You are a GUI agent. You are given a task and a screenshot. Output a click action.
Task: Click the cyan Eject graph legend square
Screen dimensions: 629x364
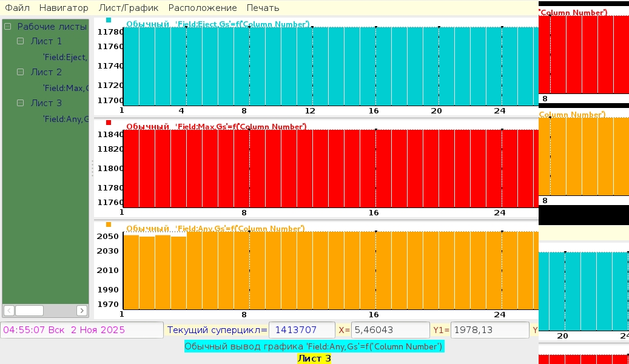point(109,20)
